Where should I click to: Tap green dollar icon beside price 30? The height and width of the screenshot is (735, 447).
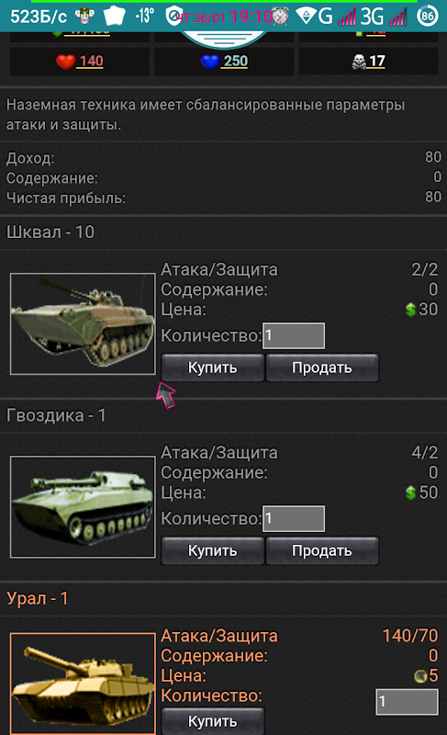410,310
